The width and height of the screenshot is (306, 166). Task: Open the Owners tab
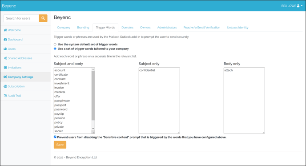(x=145, y=28)
